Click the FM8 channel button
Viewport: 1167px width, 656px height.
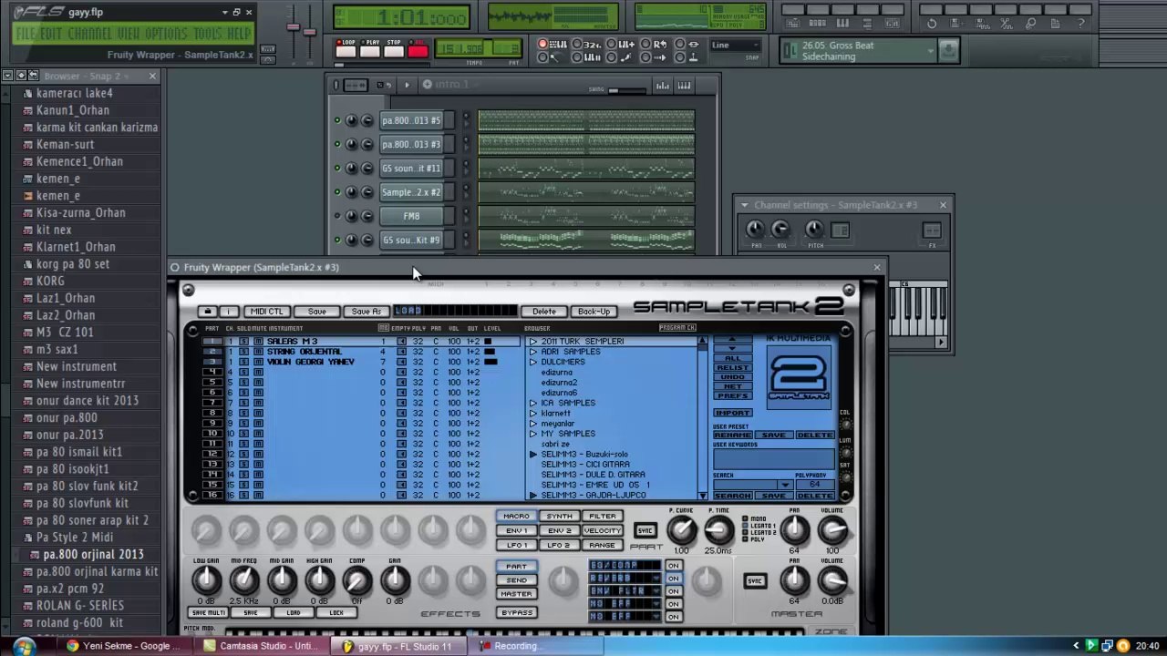pos(411,216)
